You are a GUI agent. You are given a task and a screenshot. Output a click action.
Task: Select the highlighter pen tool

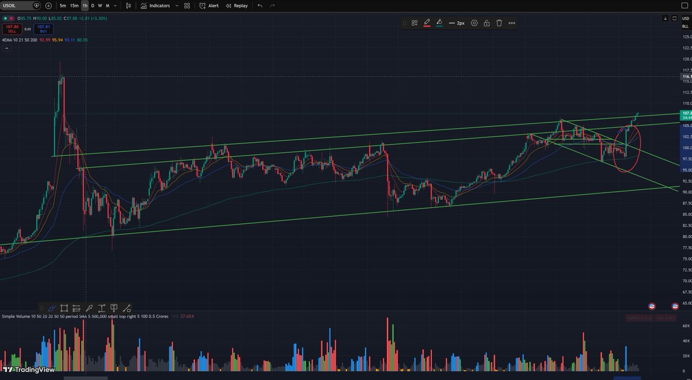coord(89,308)
